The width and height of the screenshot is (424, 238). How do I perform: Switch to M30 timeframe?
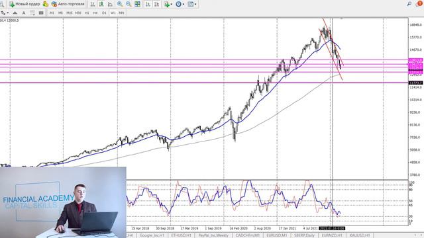click(78, 13)
